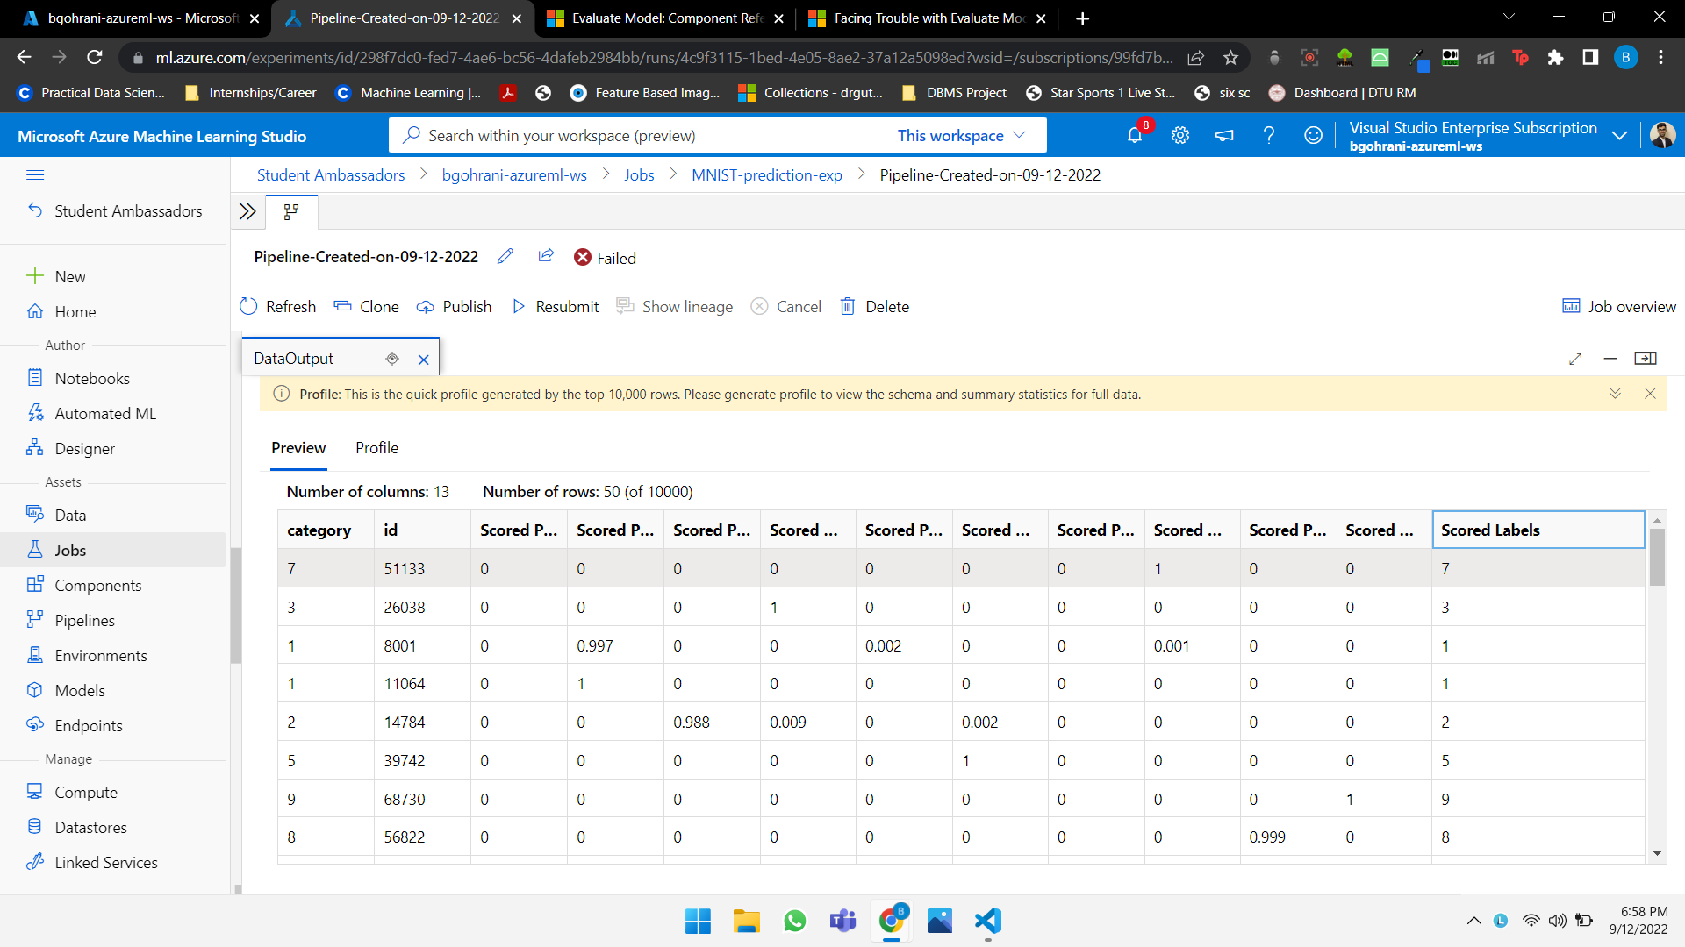This screenshot has width=1685, height=947.
Task: Expand the Visual Studio Enterprise Subscription menu
Action: point(1620,135)
